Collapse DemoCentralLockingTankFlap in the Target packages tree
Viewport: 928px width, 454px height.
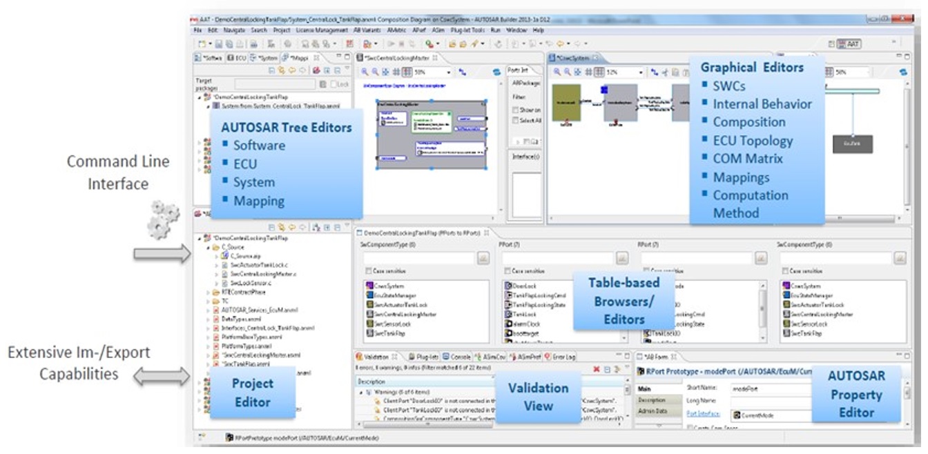tap(198, 97)
